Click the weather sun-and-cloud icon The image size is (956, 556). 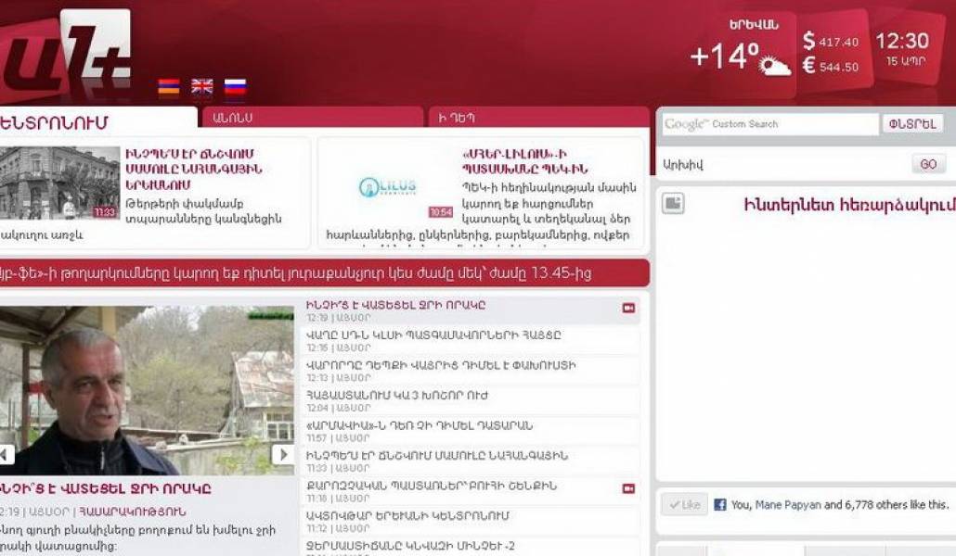[774, 65]
